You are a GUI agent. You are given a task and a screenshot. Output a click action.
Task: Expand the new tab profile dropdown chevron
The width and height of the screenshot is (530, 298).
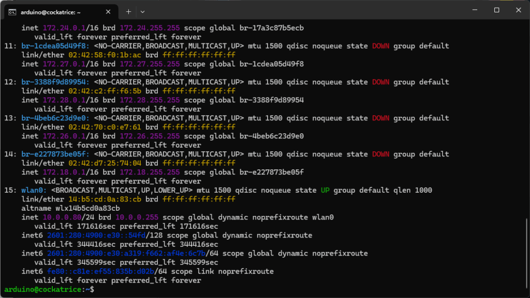pos(143,11)
